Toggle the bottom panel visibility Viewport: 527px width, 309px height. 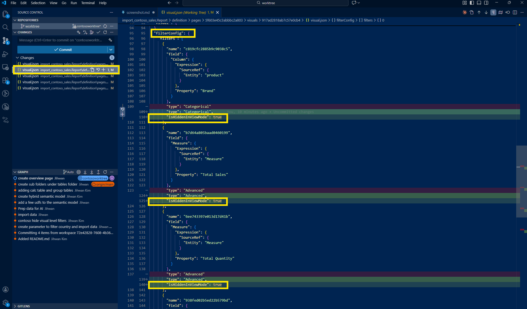coord(479,3)
